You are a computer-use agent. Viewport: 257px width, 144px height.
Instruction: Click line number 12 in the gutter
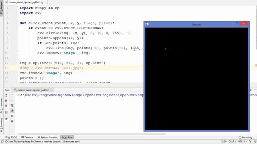pyautogui.click(x=6, y=63)
